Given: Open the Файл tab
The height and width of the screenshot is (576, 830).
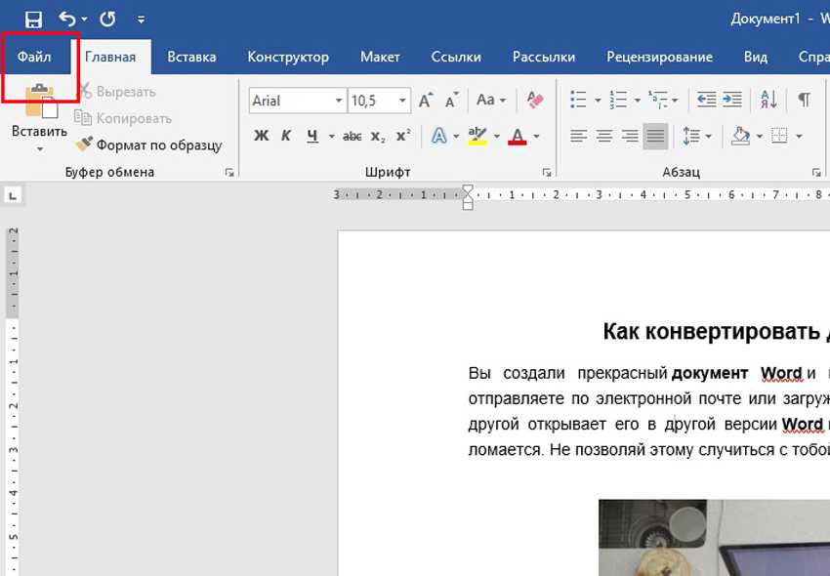Looking at the screenshot, I should (34, 57).
